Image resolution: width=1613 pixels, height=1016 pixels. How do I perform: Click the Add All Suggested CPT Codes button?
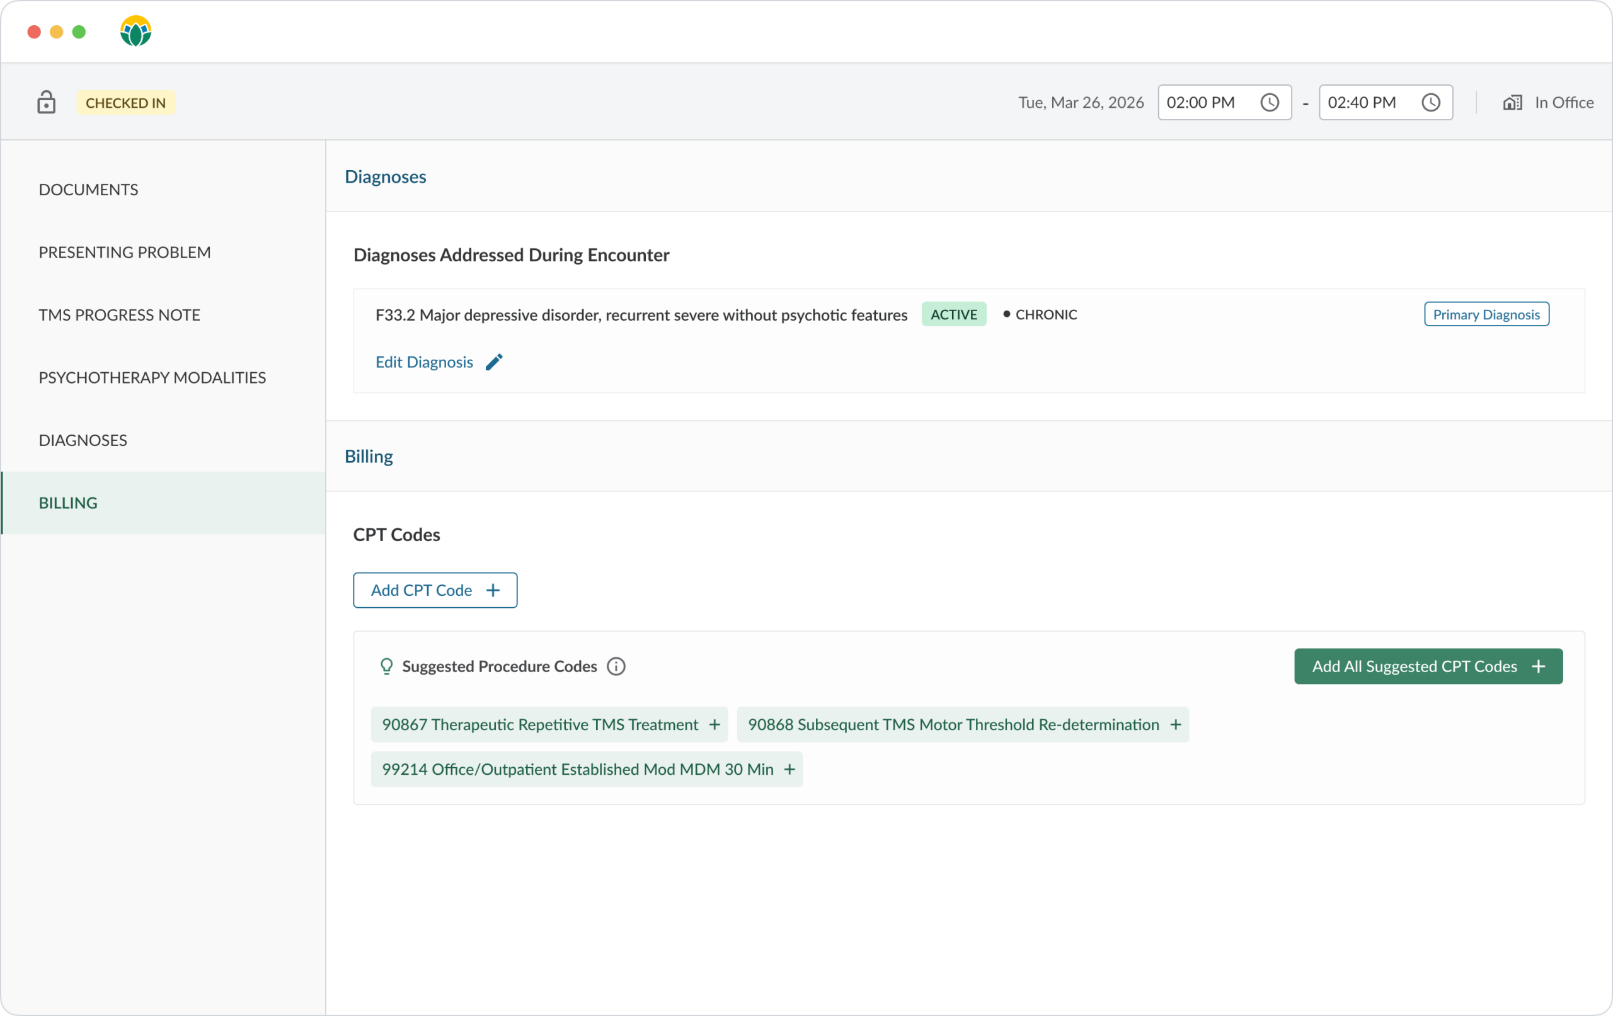point(1428,666)
